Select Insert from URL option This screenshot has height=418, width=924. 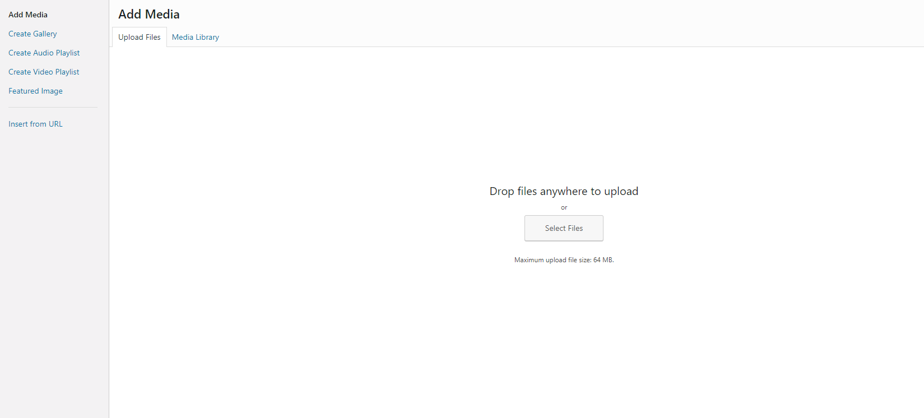[35, 124]
